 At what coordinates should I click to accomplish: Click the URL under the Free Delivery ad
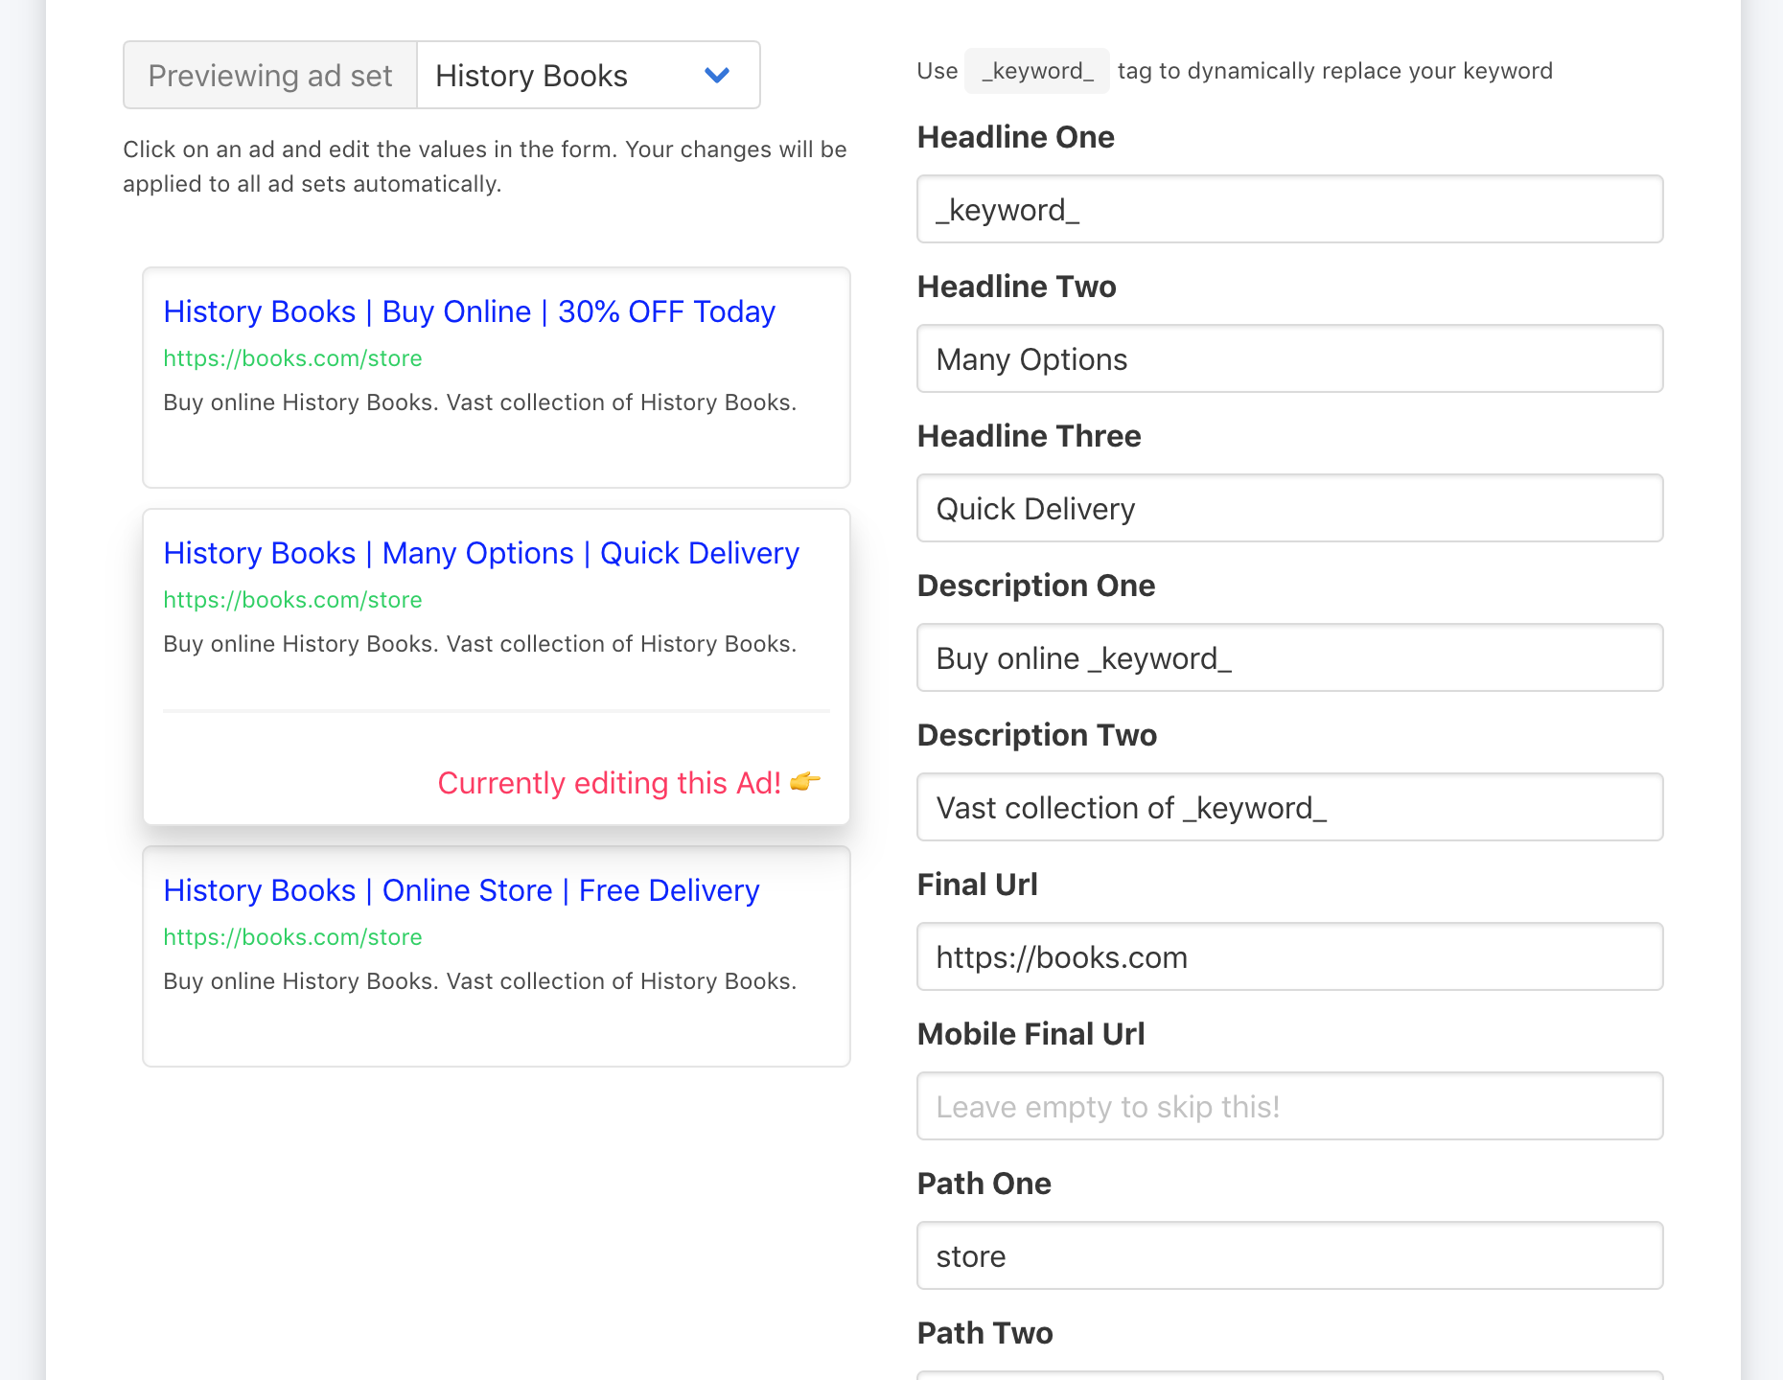tap(292, 937)
